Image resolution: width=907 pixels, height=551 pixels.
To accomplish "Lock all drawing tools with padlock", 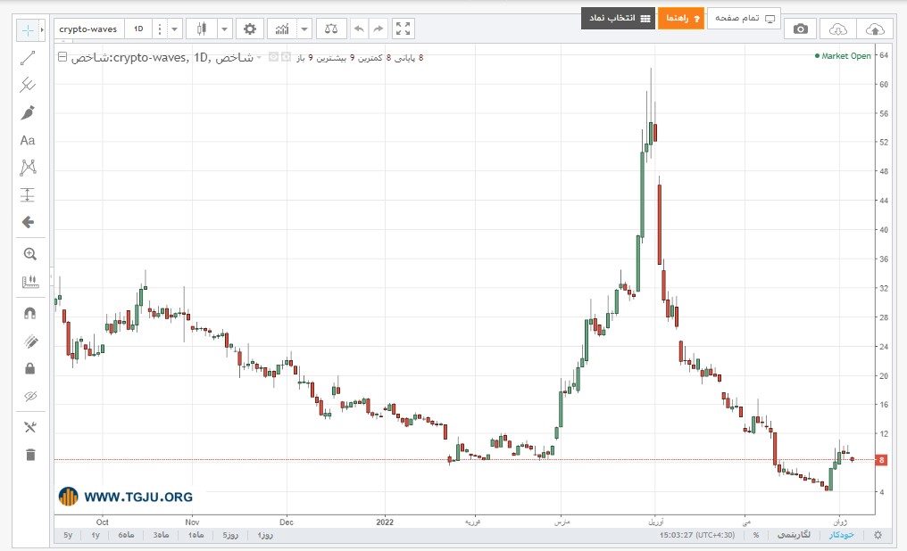I will point(30,368).
